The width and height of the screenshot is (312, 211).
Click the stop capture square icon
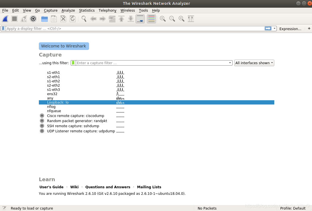pyautogui.click(x=14, y=19)
